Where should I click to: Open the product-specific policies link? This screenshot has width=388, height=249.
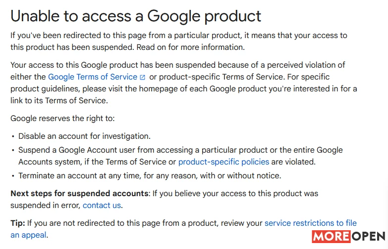coord(223,162)
